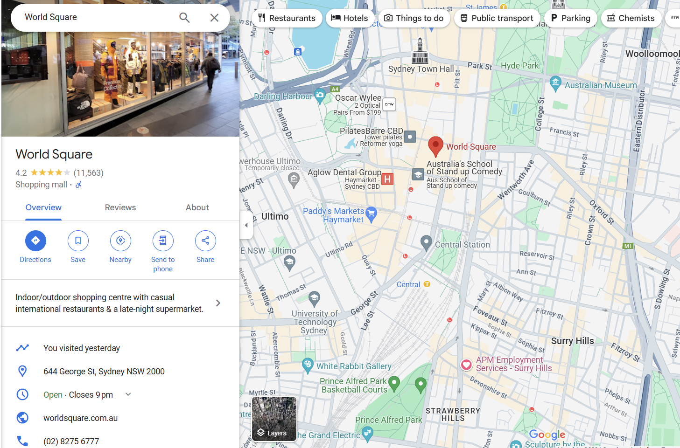Viewport: 680px width, 448px height.
Task: Copy address 644 George St, Sydney NSW 2000
Action: click(104, 372)
